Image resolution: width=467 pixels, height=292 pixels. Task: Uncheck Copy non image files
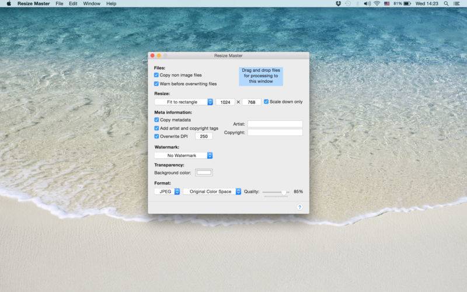point(156,75)
